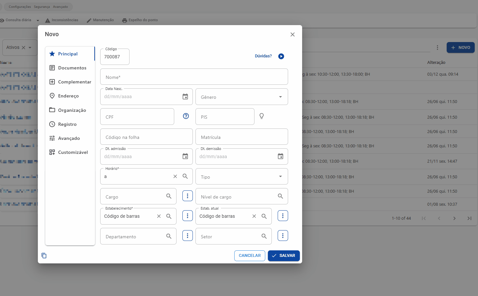This screenshot has width=478, height=296.
Task: Search in the Horário field
Action: (185, 176)
